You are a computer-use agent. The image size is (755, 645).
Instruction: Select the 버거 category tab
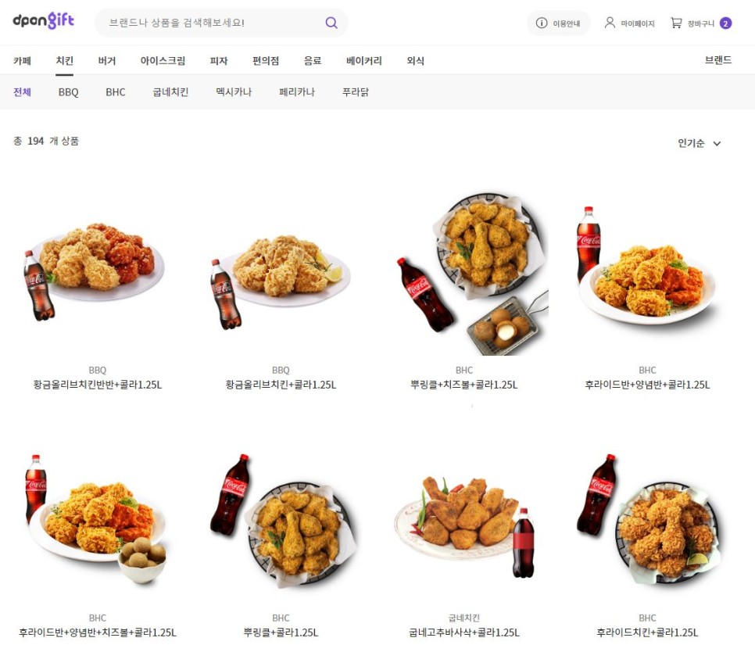click(x=107, y=61)
